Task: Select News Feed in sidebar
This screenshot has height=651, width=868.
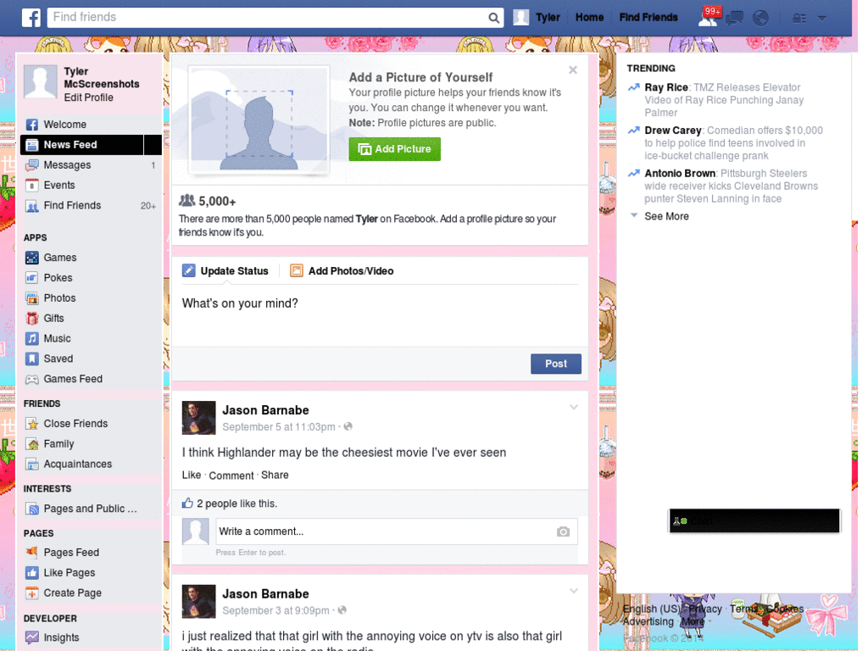Action: tap(92, 145)
